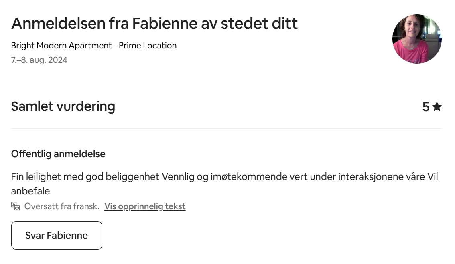This screenshot has height=264, width=455.
Task: Click the stay dates '7.–8. aug.'
Action: (28, 60)
